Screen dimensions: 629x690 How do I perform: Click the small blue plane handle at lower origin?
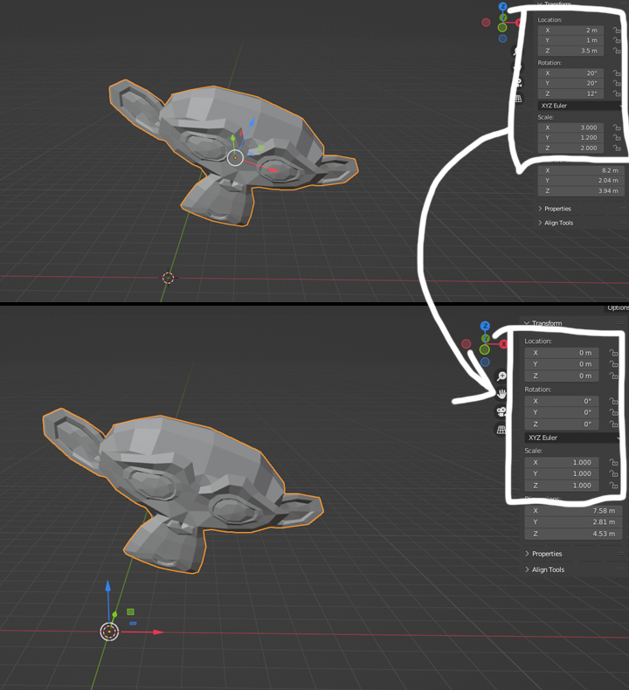[x=133, y=623]
